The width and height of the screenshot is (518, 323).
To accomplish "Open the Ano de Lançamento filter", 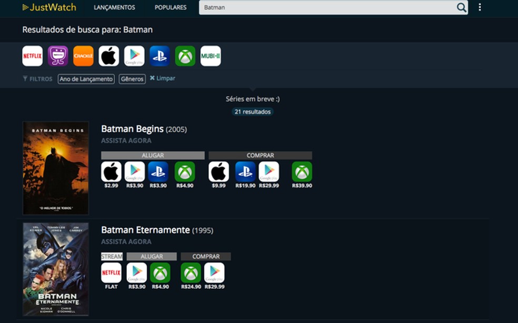I will pyautogui.click(x=86, y=79).
